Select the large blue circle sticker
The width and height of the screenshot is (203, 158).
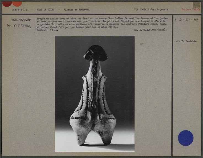(x=185, y=138)
